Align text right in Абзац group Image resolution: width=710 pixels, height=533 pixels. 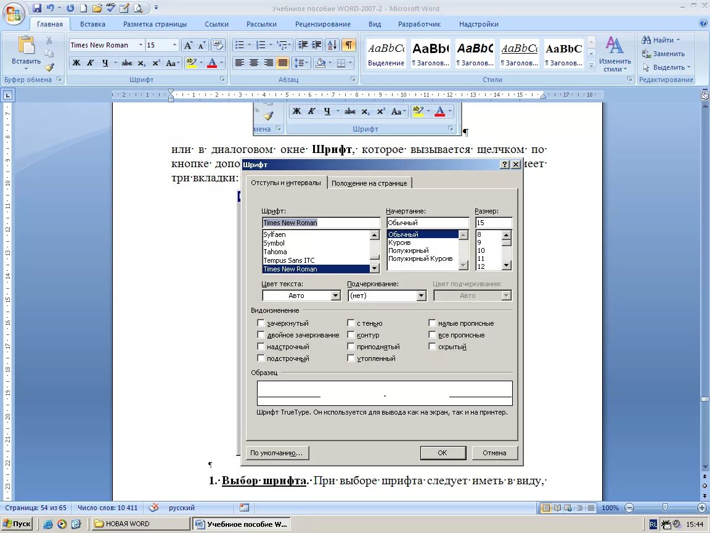coord(269,63)
